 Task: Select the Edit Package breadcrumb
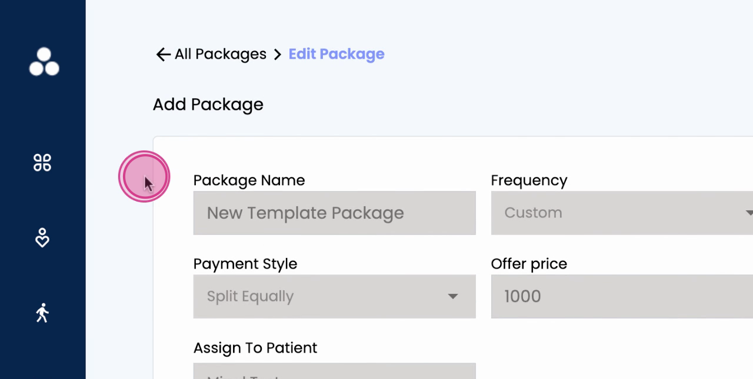[336, 54]
